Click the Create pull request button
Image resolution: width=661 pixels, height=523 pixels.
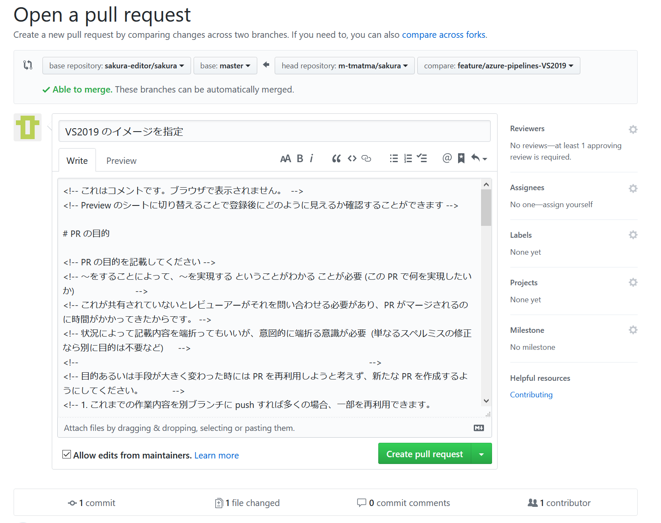click(424, 453)
